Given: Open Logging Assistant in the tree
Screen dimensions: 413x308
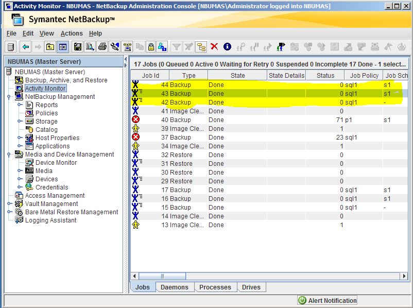Looking at the screenshot, I should [50, 220].
